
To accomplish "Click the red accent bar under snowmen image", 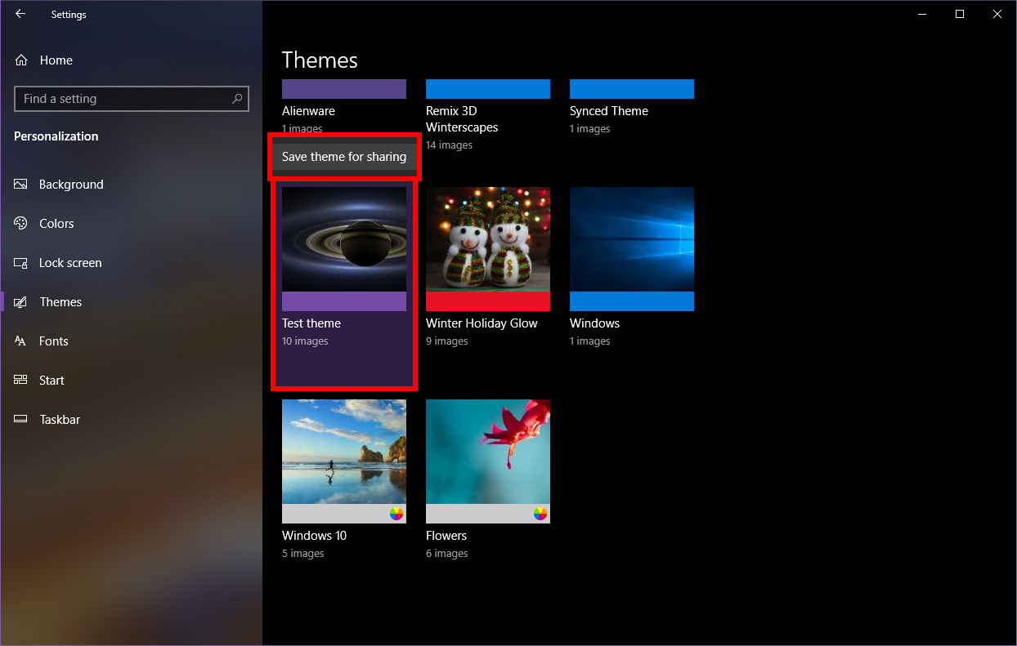I will tap(488, 301).
